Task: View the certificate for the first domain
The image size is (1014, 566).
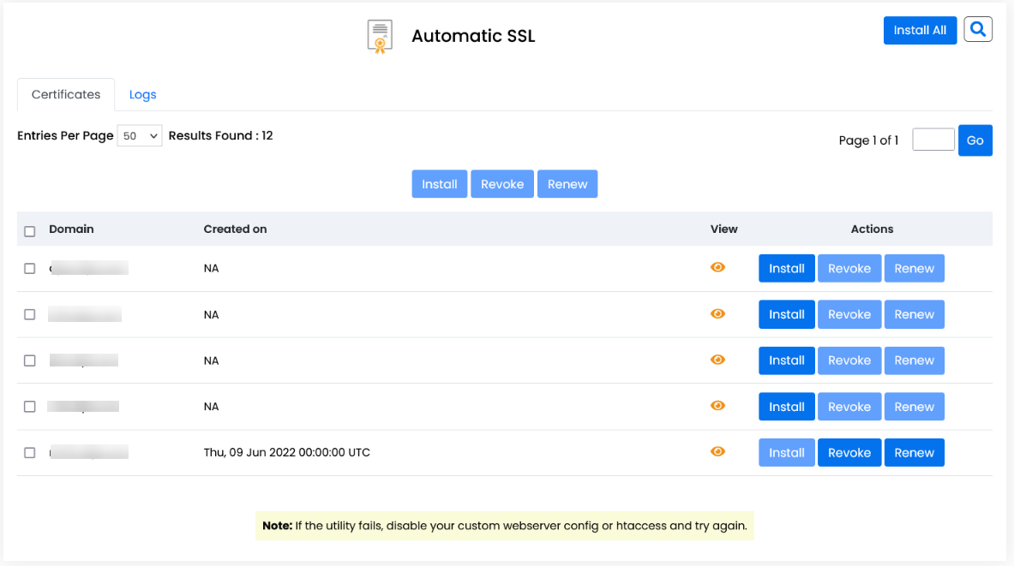Action: 717,268
